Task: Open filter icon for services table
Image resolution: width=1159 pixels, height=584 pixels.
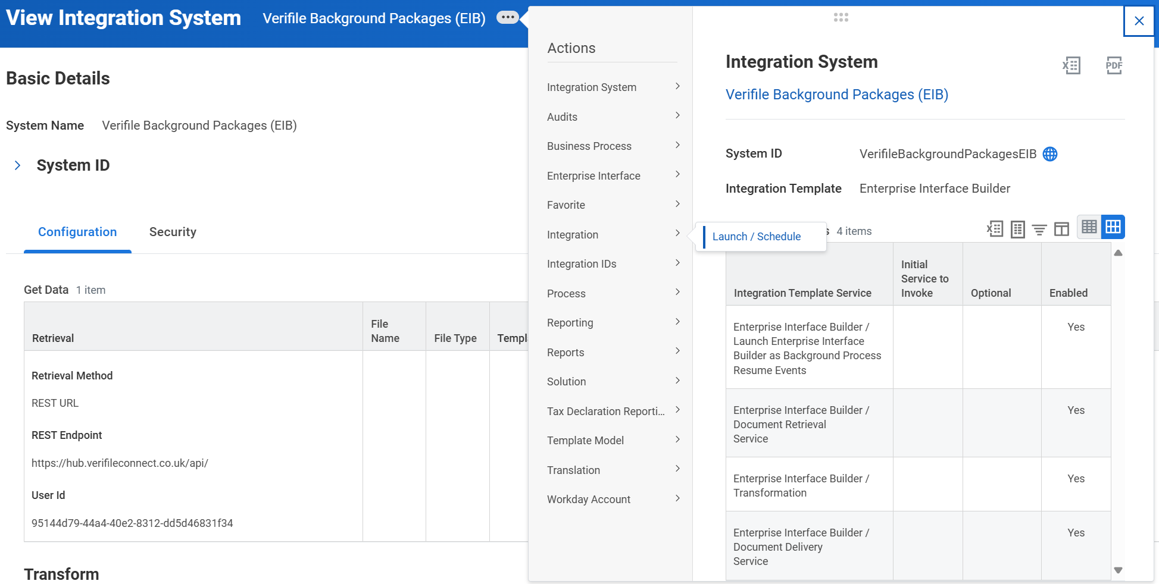Action: point(1039,230)
